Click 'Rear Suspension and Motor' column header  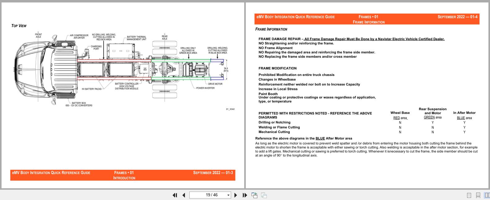[433, 111]
